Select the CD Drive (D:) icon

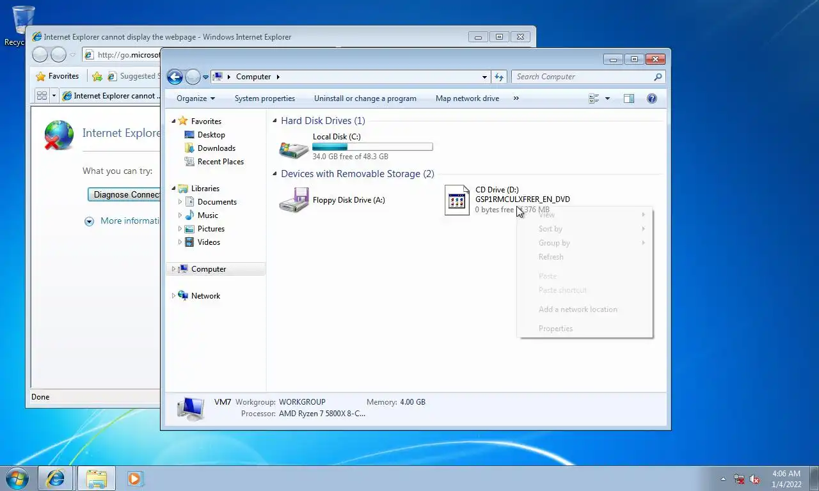coord(457,200)
